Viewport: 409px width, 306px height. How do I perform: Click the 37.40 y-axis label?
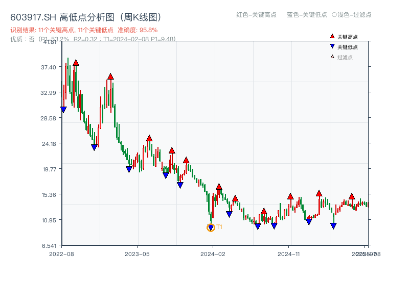[x=49, y=67]
